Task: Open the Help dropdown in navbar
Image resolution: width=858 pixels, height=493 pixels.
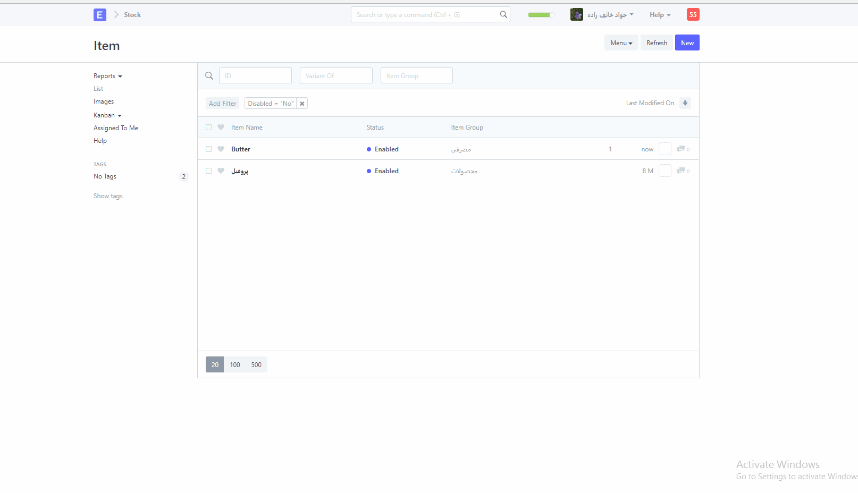Action: tap(660, 15)
